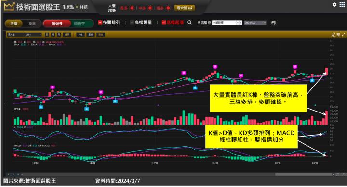
Task: Switch to the grey option right of 股票
Action: click(x=32, y=24)
